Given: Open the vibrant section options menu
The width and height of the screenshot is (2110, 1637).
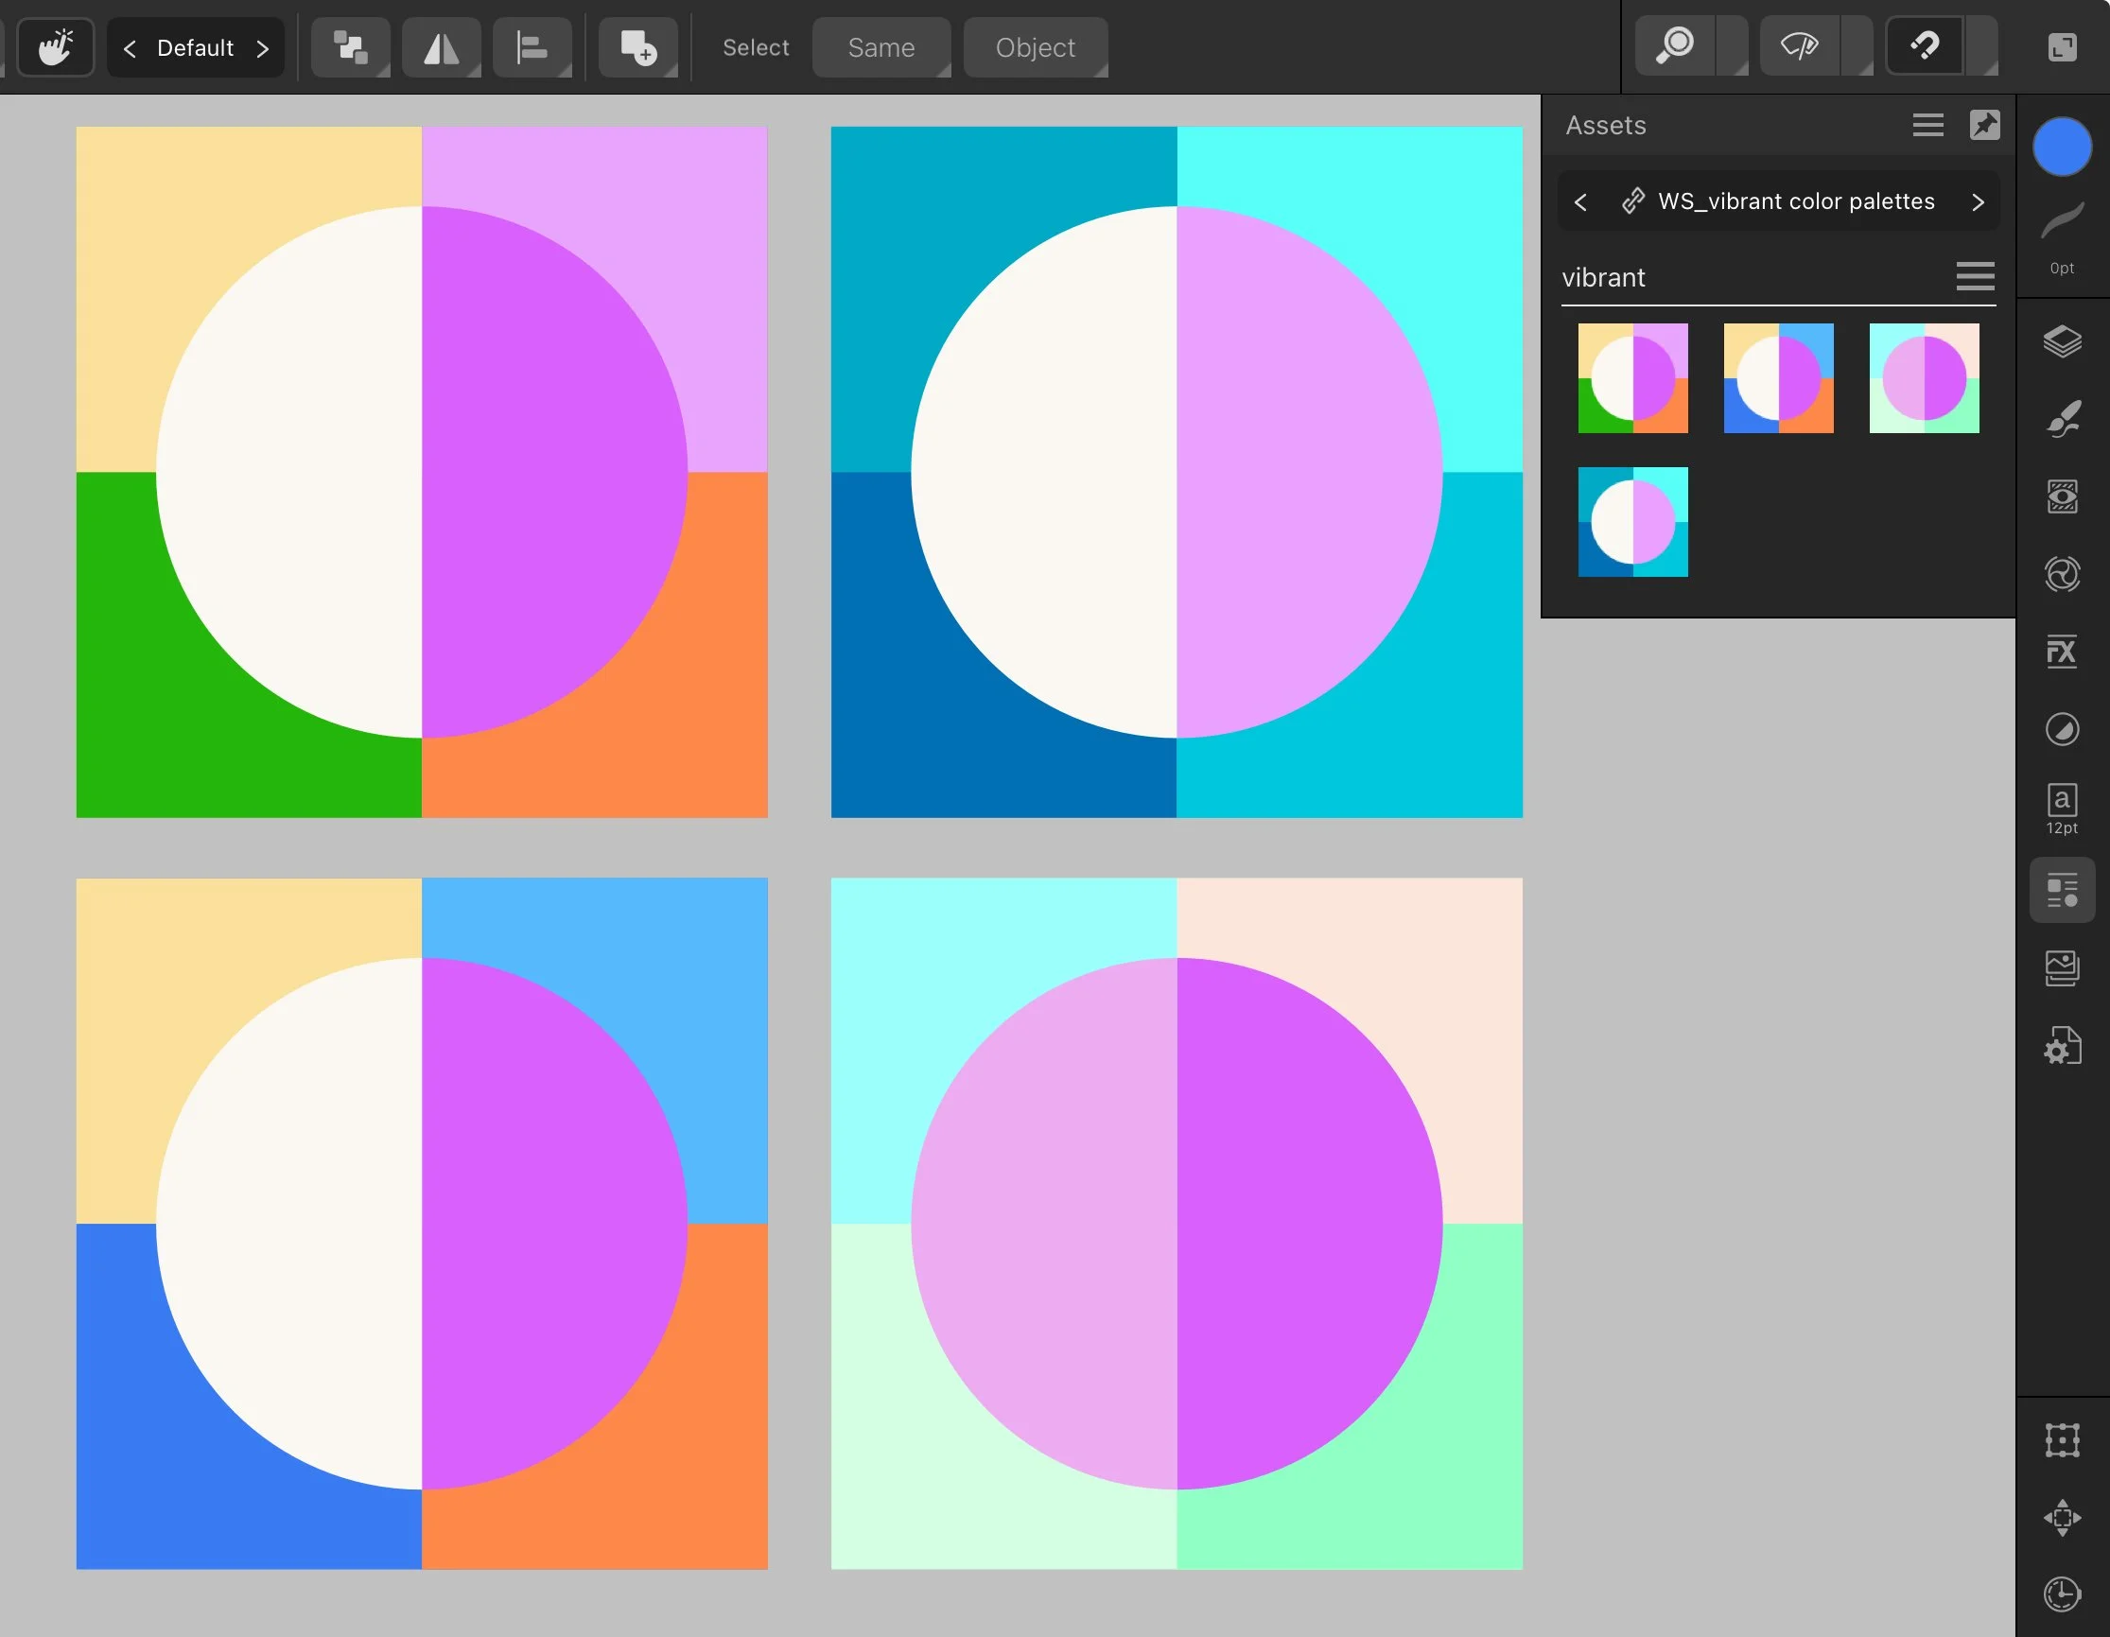Looking at the screenshot, I should click(1975, 277).
